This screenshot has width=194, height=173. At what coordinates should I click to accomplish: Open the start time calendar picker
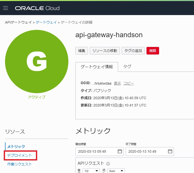[120, 151]
